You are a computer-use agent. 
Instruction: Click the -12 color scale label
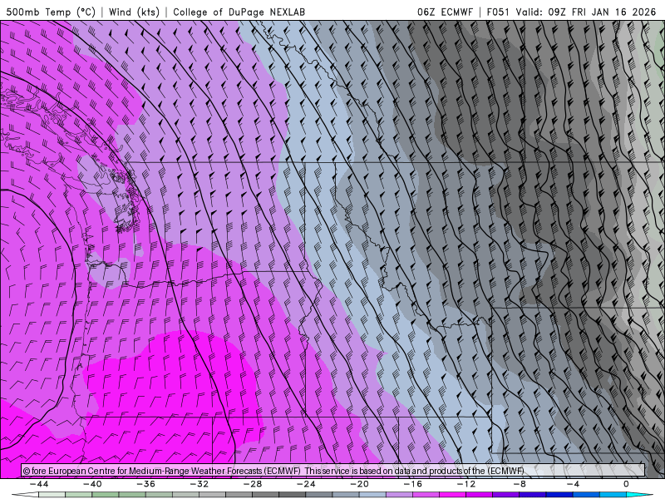click(466, 484)
